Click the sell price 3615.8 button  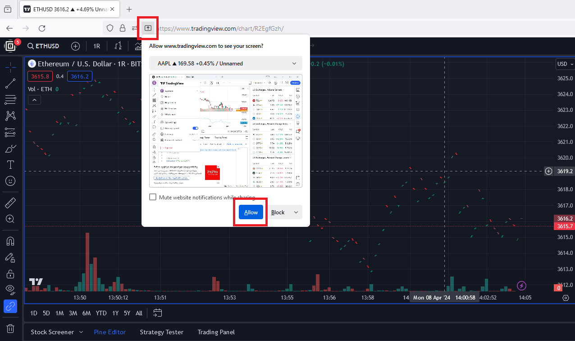point(40,76)
